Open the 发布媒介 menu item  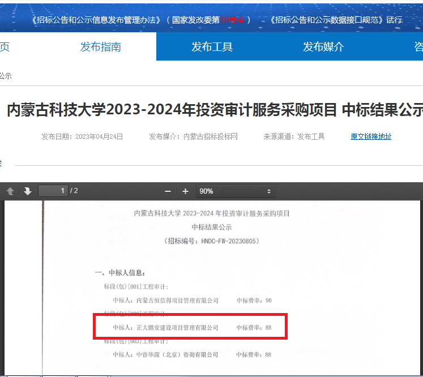323,47
